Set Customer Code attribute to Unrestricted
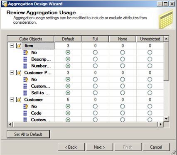The height and width of the screenshot is (155, 177). point(150,113)
